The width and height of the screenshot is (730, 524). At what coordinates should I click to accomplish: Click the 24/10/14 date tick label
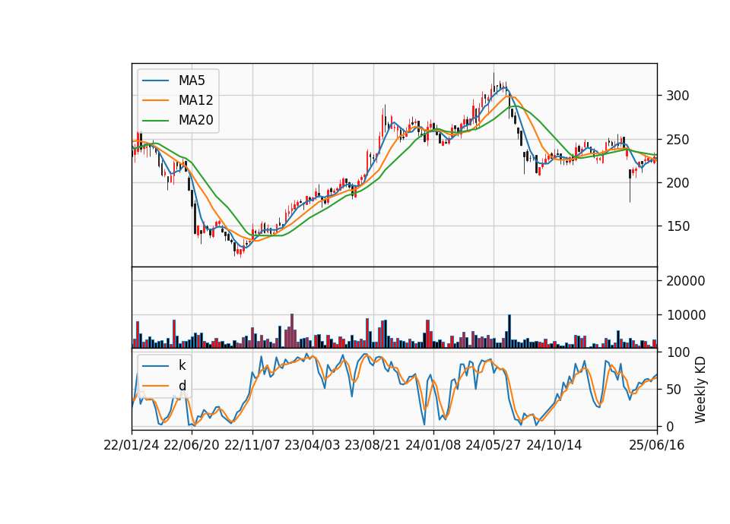(x=554, y=445)
